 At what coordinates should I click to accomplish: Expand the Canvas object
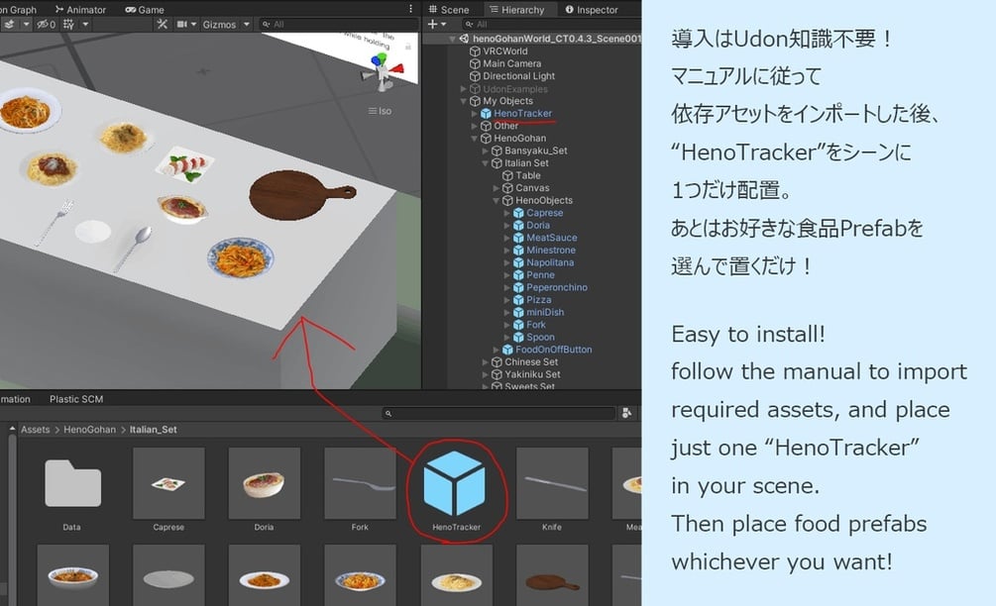[497, 188]
